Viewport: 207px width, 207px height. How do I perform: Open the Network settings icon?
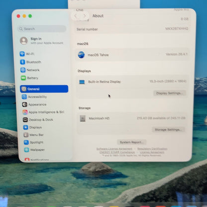[23, 70]
